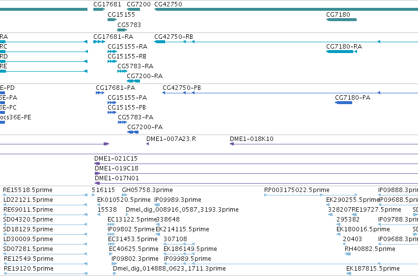Select EST LD30009.5prime
The height and width of the screenshot is (276, 418).
coord(28,239)
